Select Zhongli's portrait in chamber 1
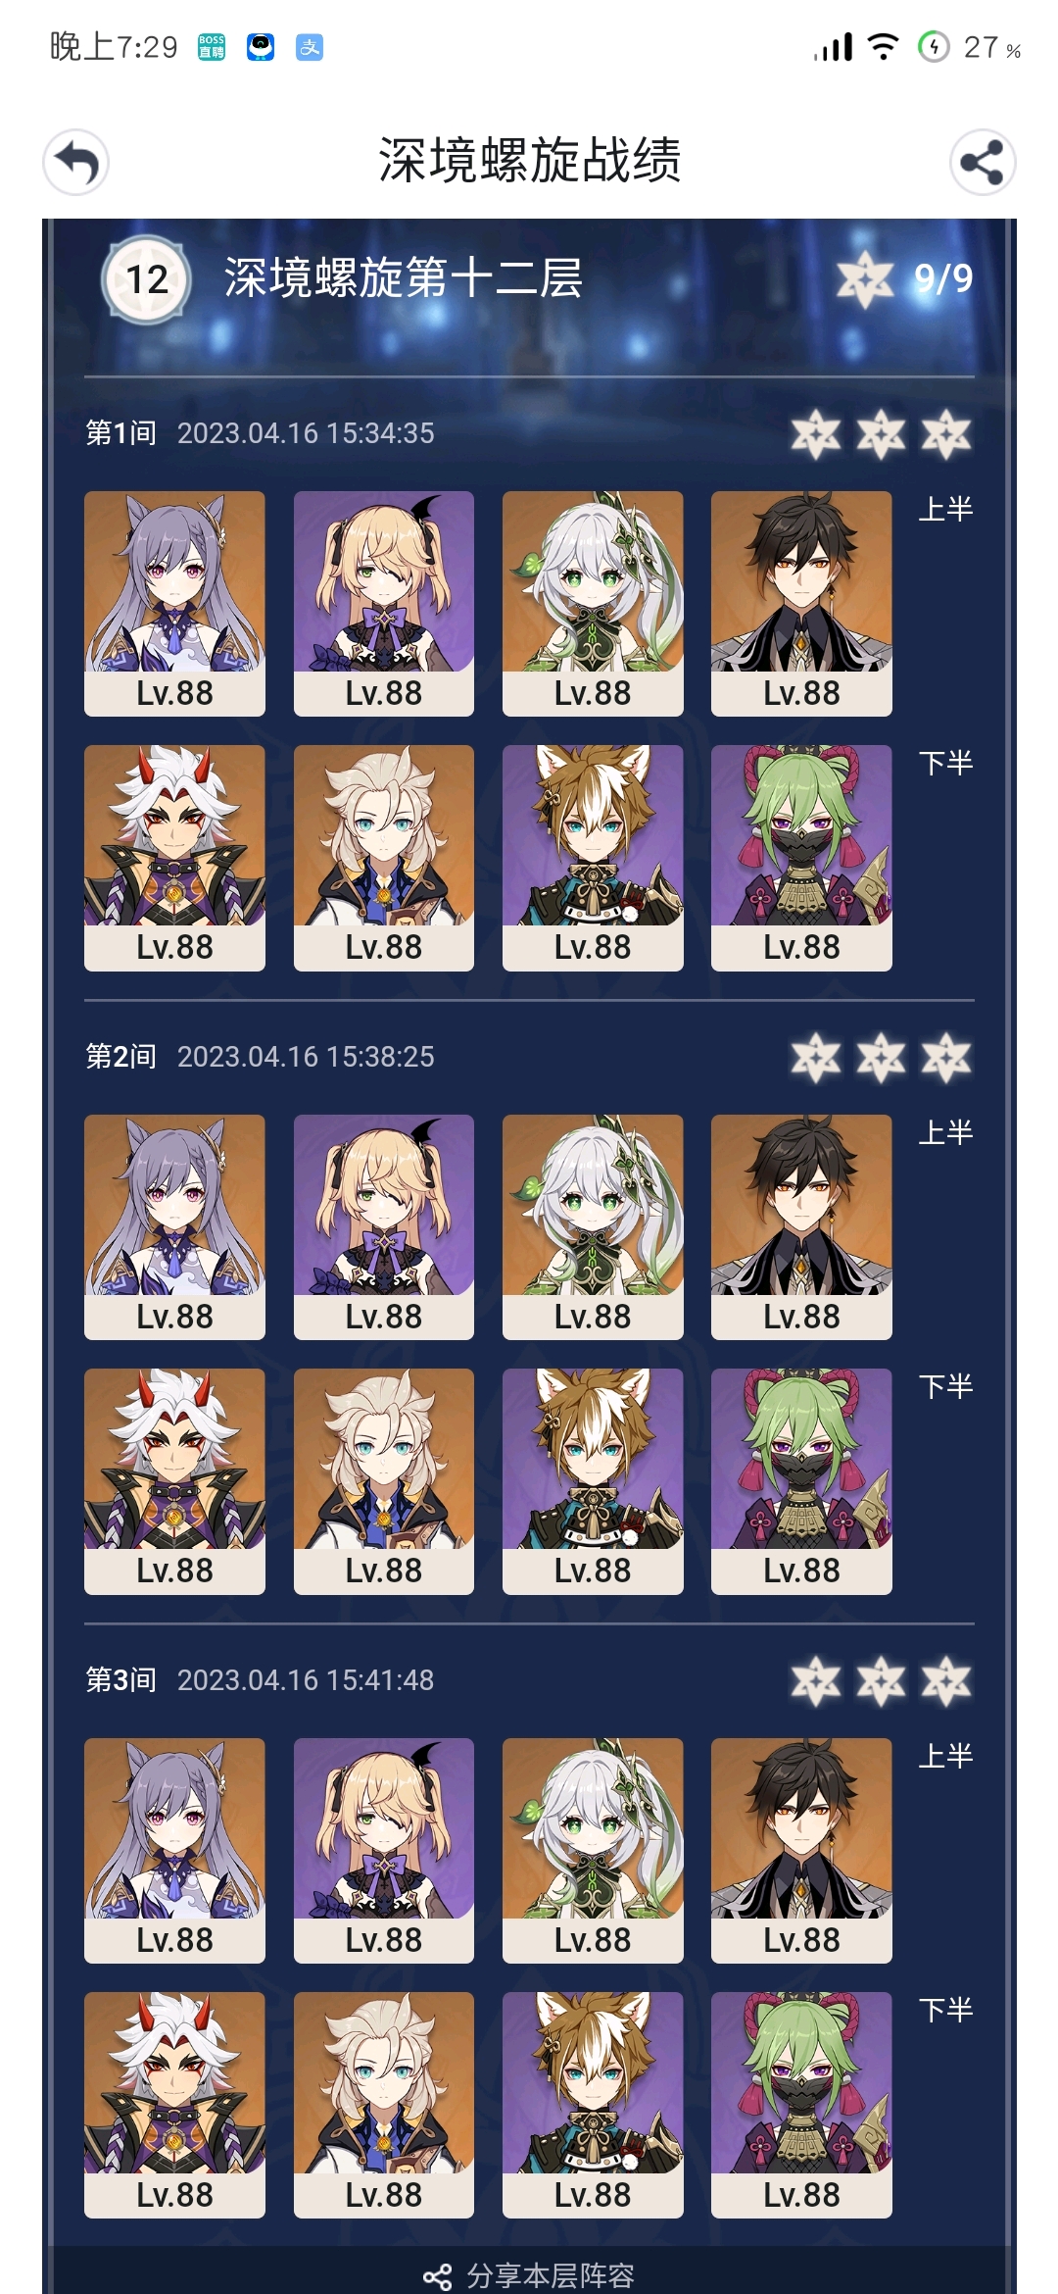 (x=801, y=603)
